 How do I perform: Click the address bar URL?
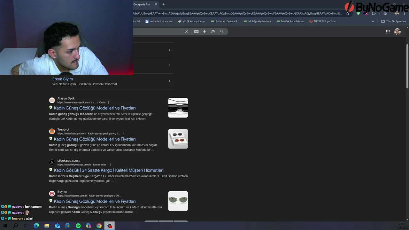pyautogui.click(x=237, y=13)
